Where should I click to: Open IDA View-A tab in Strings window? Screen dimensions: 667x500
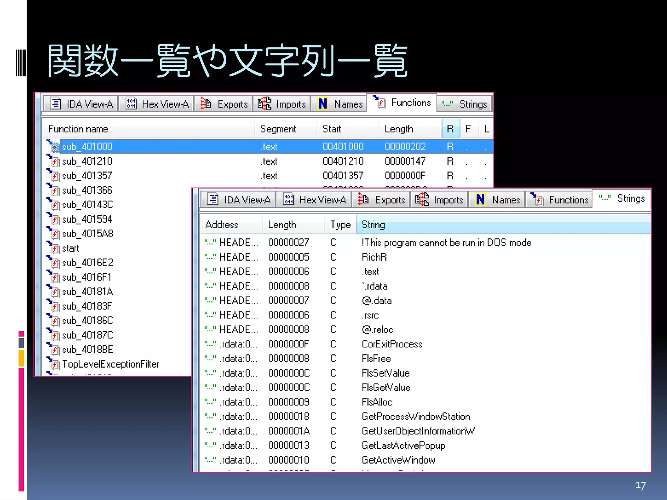[238, 200]
